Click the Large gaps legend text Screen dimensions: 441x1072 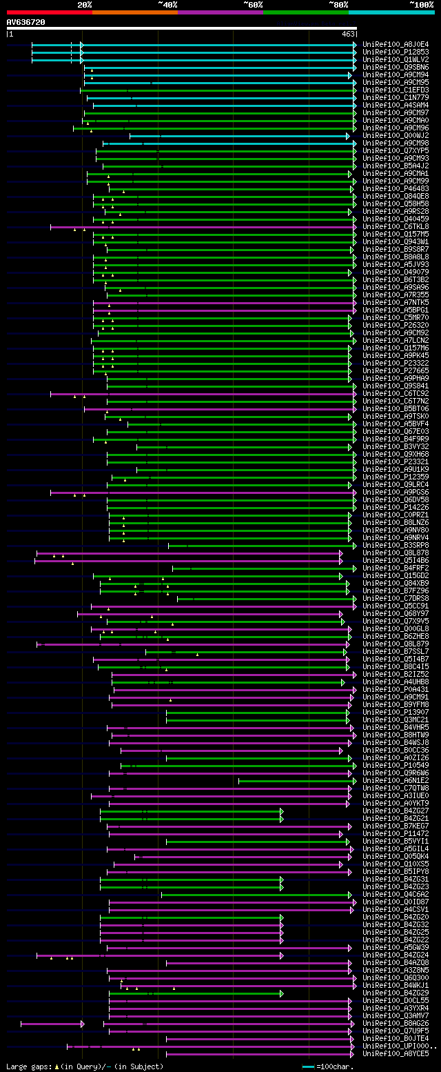(29, 1066)
